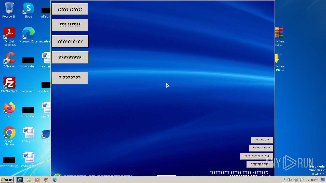
Task: Open Acrobat Reader DC shortcut
Action: click(x=9, y=37)
